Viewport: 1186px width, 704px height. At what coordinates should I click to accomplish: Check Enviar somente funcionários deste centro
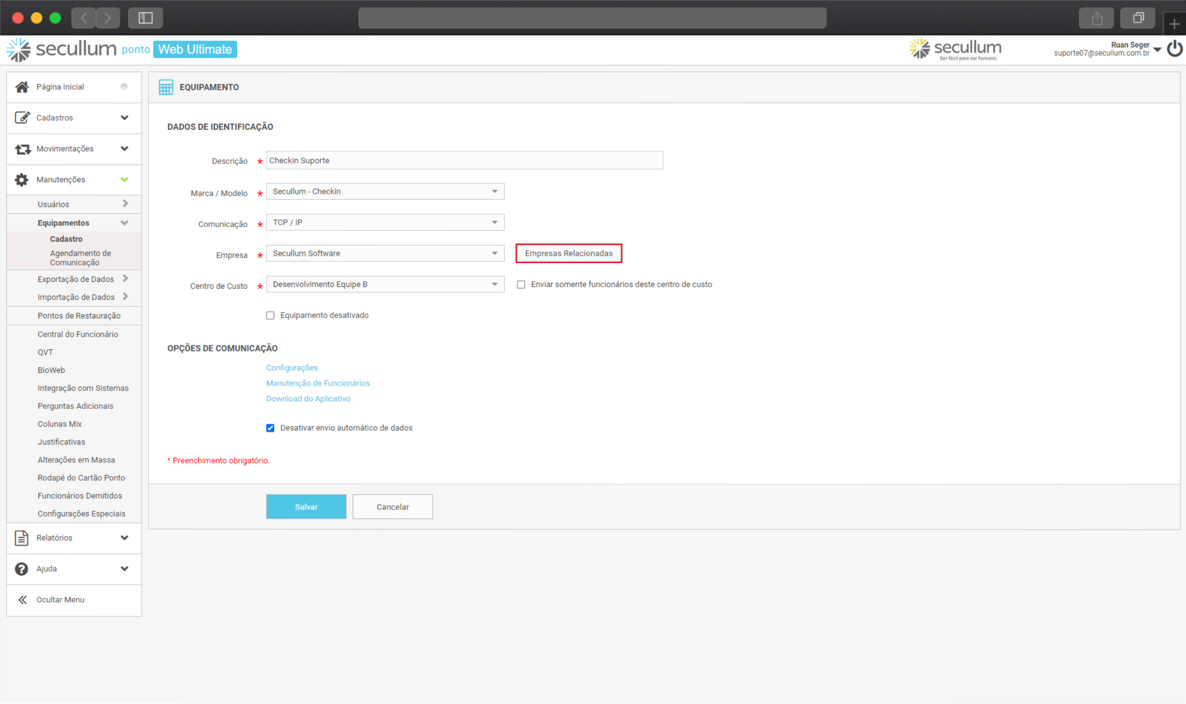click(x=521, y=285)
